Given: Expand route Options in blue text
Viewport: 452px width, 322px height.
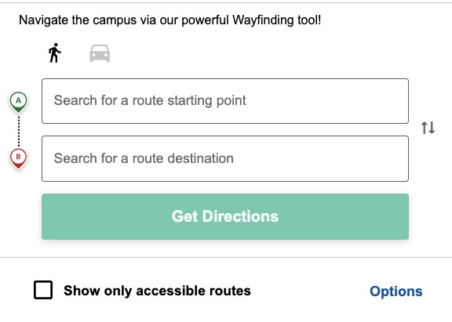Looking at the screenshot, I should [396, 291].
